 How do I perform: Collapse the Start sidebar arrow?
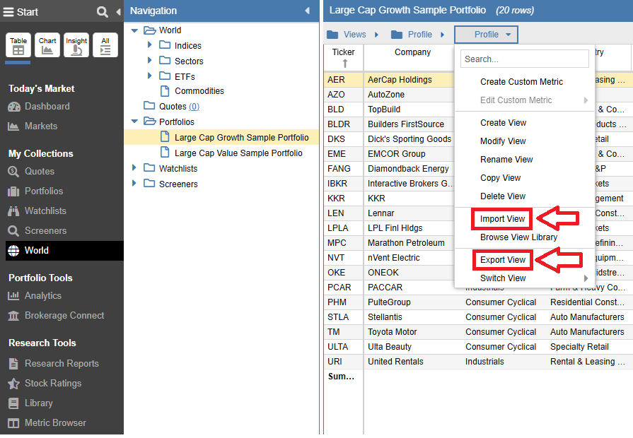(x=118, y=12)
